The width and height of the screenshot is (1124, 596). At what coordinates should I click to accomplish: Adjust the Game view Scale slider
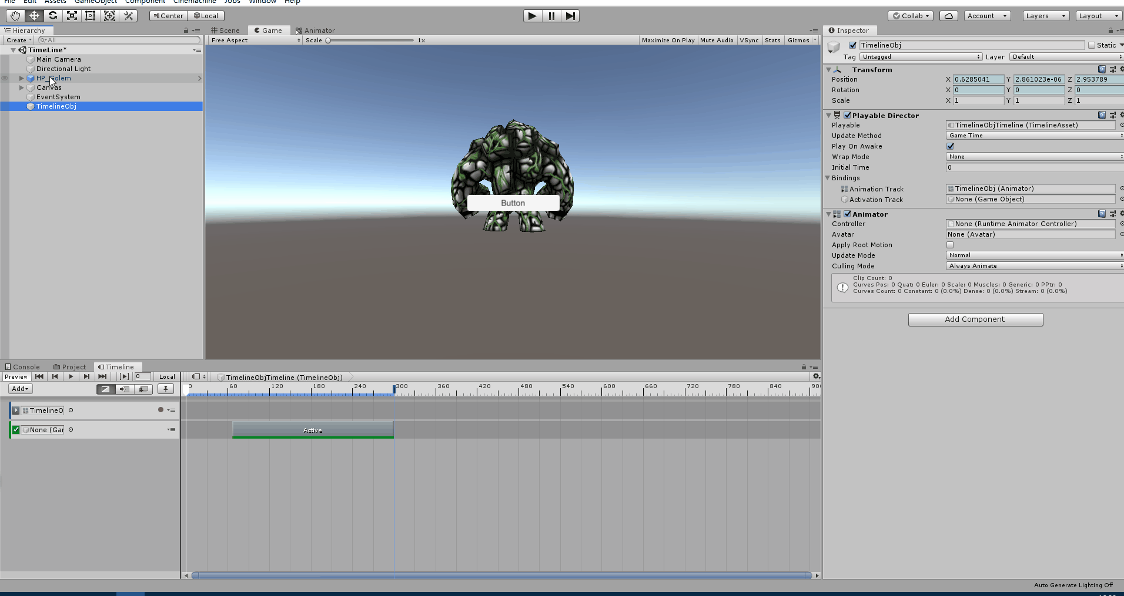pyautogui.click(x=370, y=41)
